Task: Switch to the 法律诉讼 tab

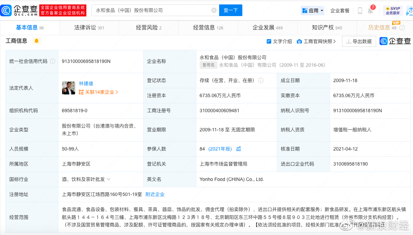Action: 89,28
